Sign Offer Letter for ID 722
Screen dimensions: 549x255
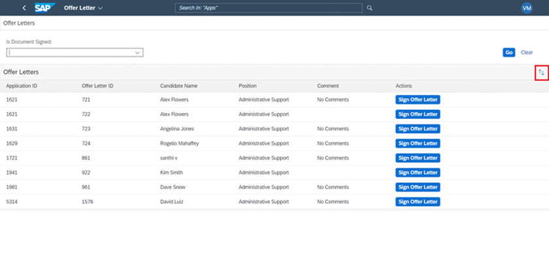pyautogui.click(x=418, y=114)
